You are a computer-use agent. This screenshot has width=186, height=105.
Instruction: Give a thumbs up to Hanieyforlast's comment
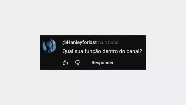click(x=65, y=63)
